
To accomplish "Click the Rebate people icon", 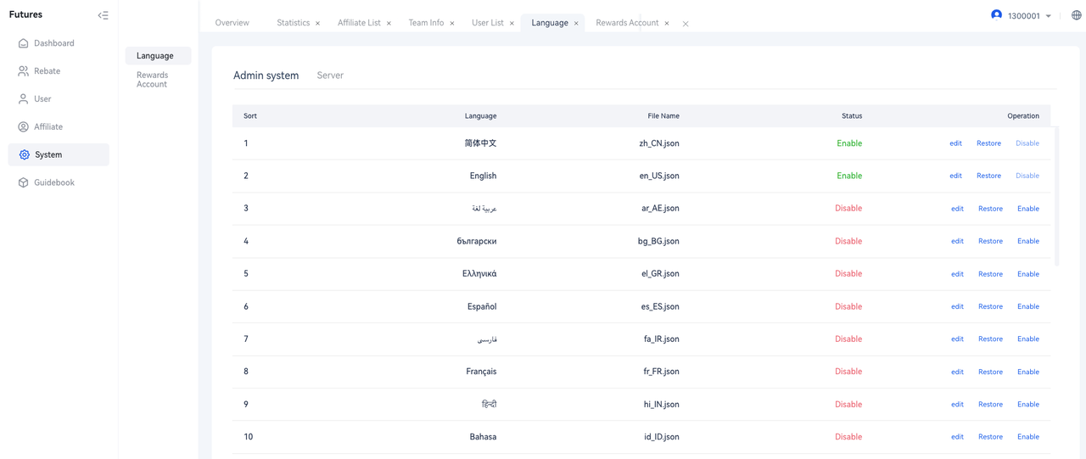I will 24,71.
